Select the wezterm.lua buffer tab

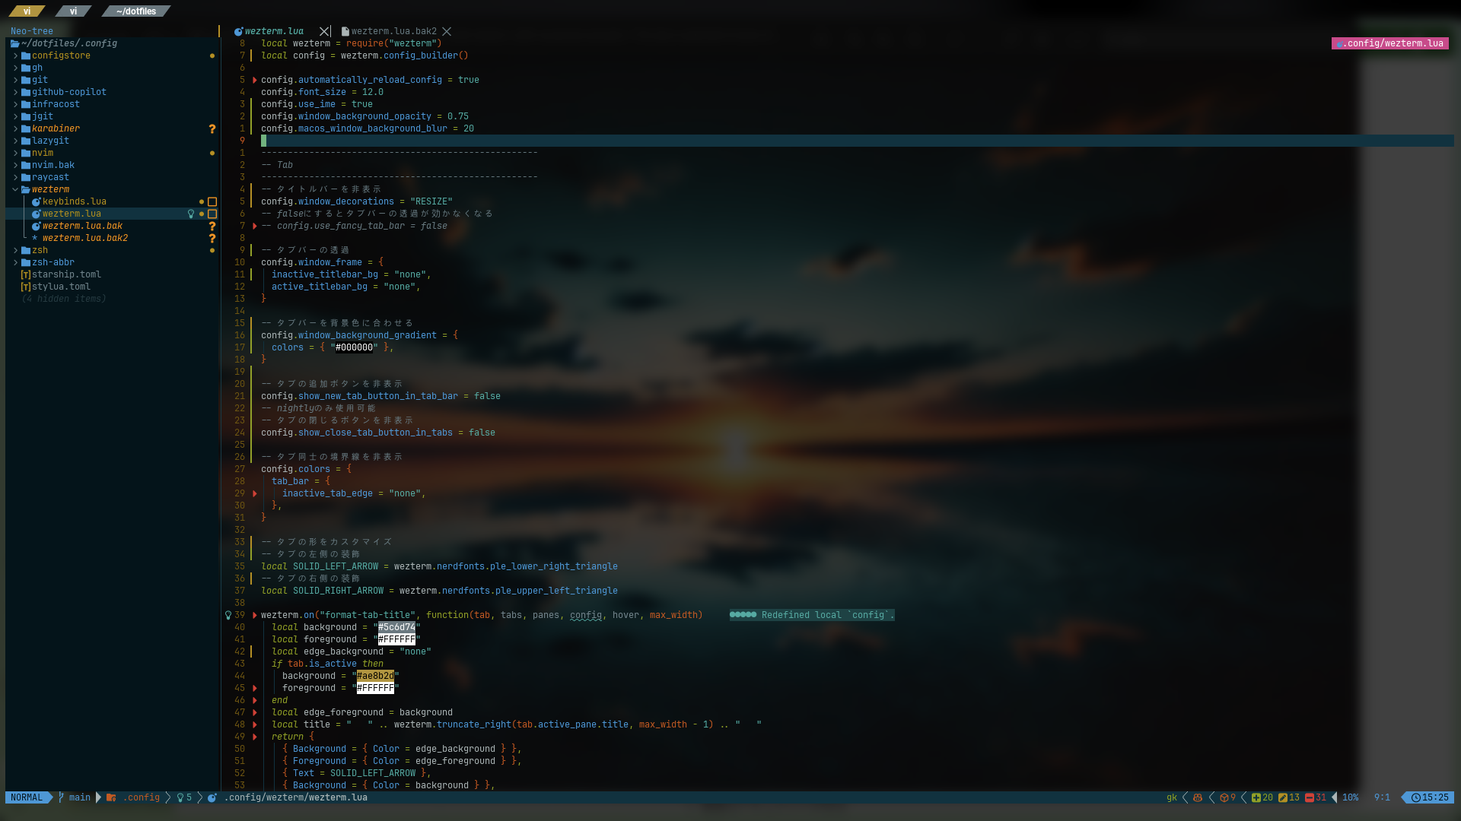coord(274,31)
